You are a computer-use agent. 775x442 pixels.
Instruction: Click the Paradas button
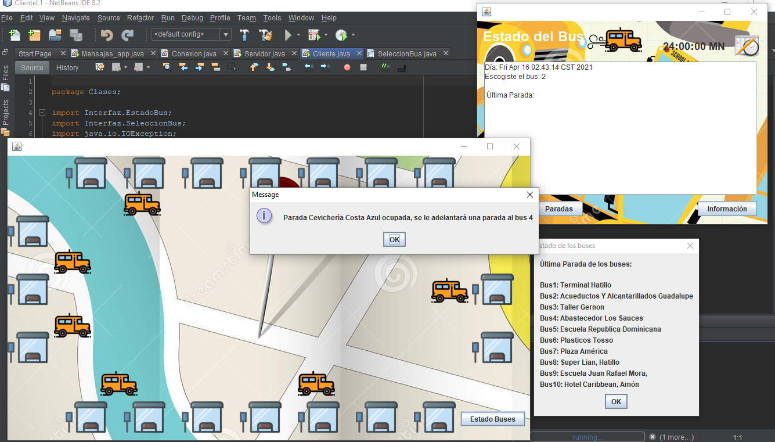tap(559, 209)
